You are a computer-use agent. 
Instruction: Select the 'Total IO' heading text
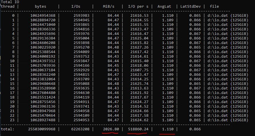(x=10, y=2)
